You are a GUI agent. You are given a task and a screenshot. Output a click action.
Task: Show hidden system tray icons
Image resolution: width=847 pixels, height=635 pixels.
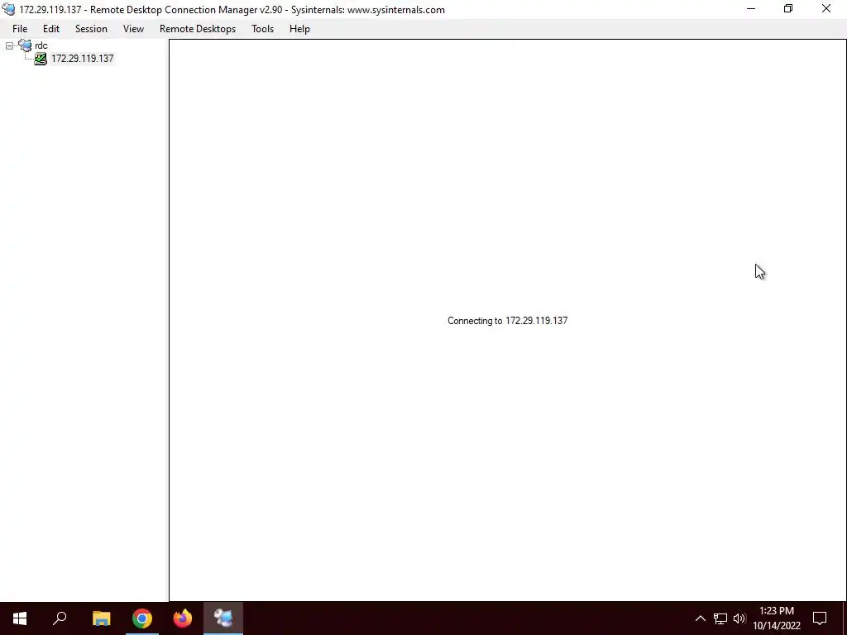[700, 618]
